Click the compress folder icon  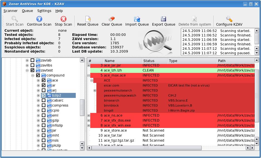pos(49,105)
